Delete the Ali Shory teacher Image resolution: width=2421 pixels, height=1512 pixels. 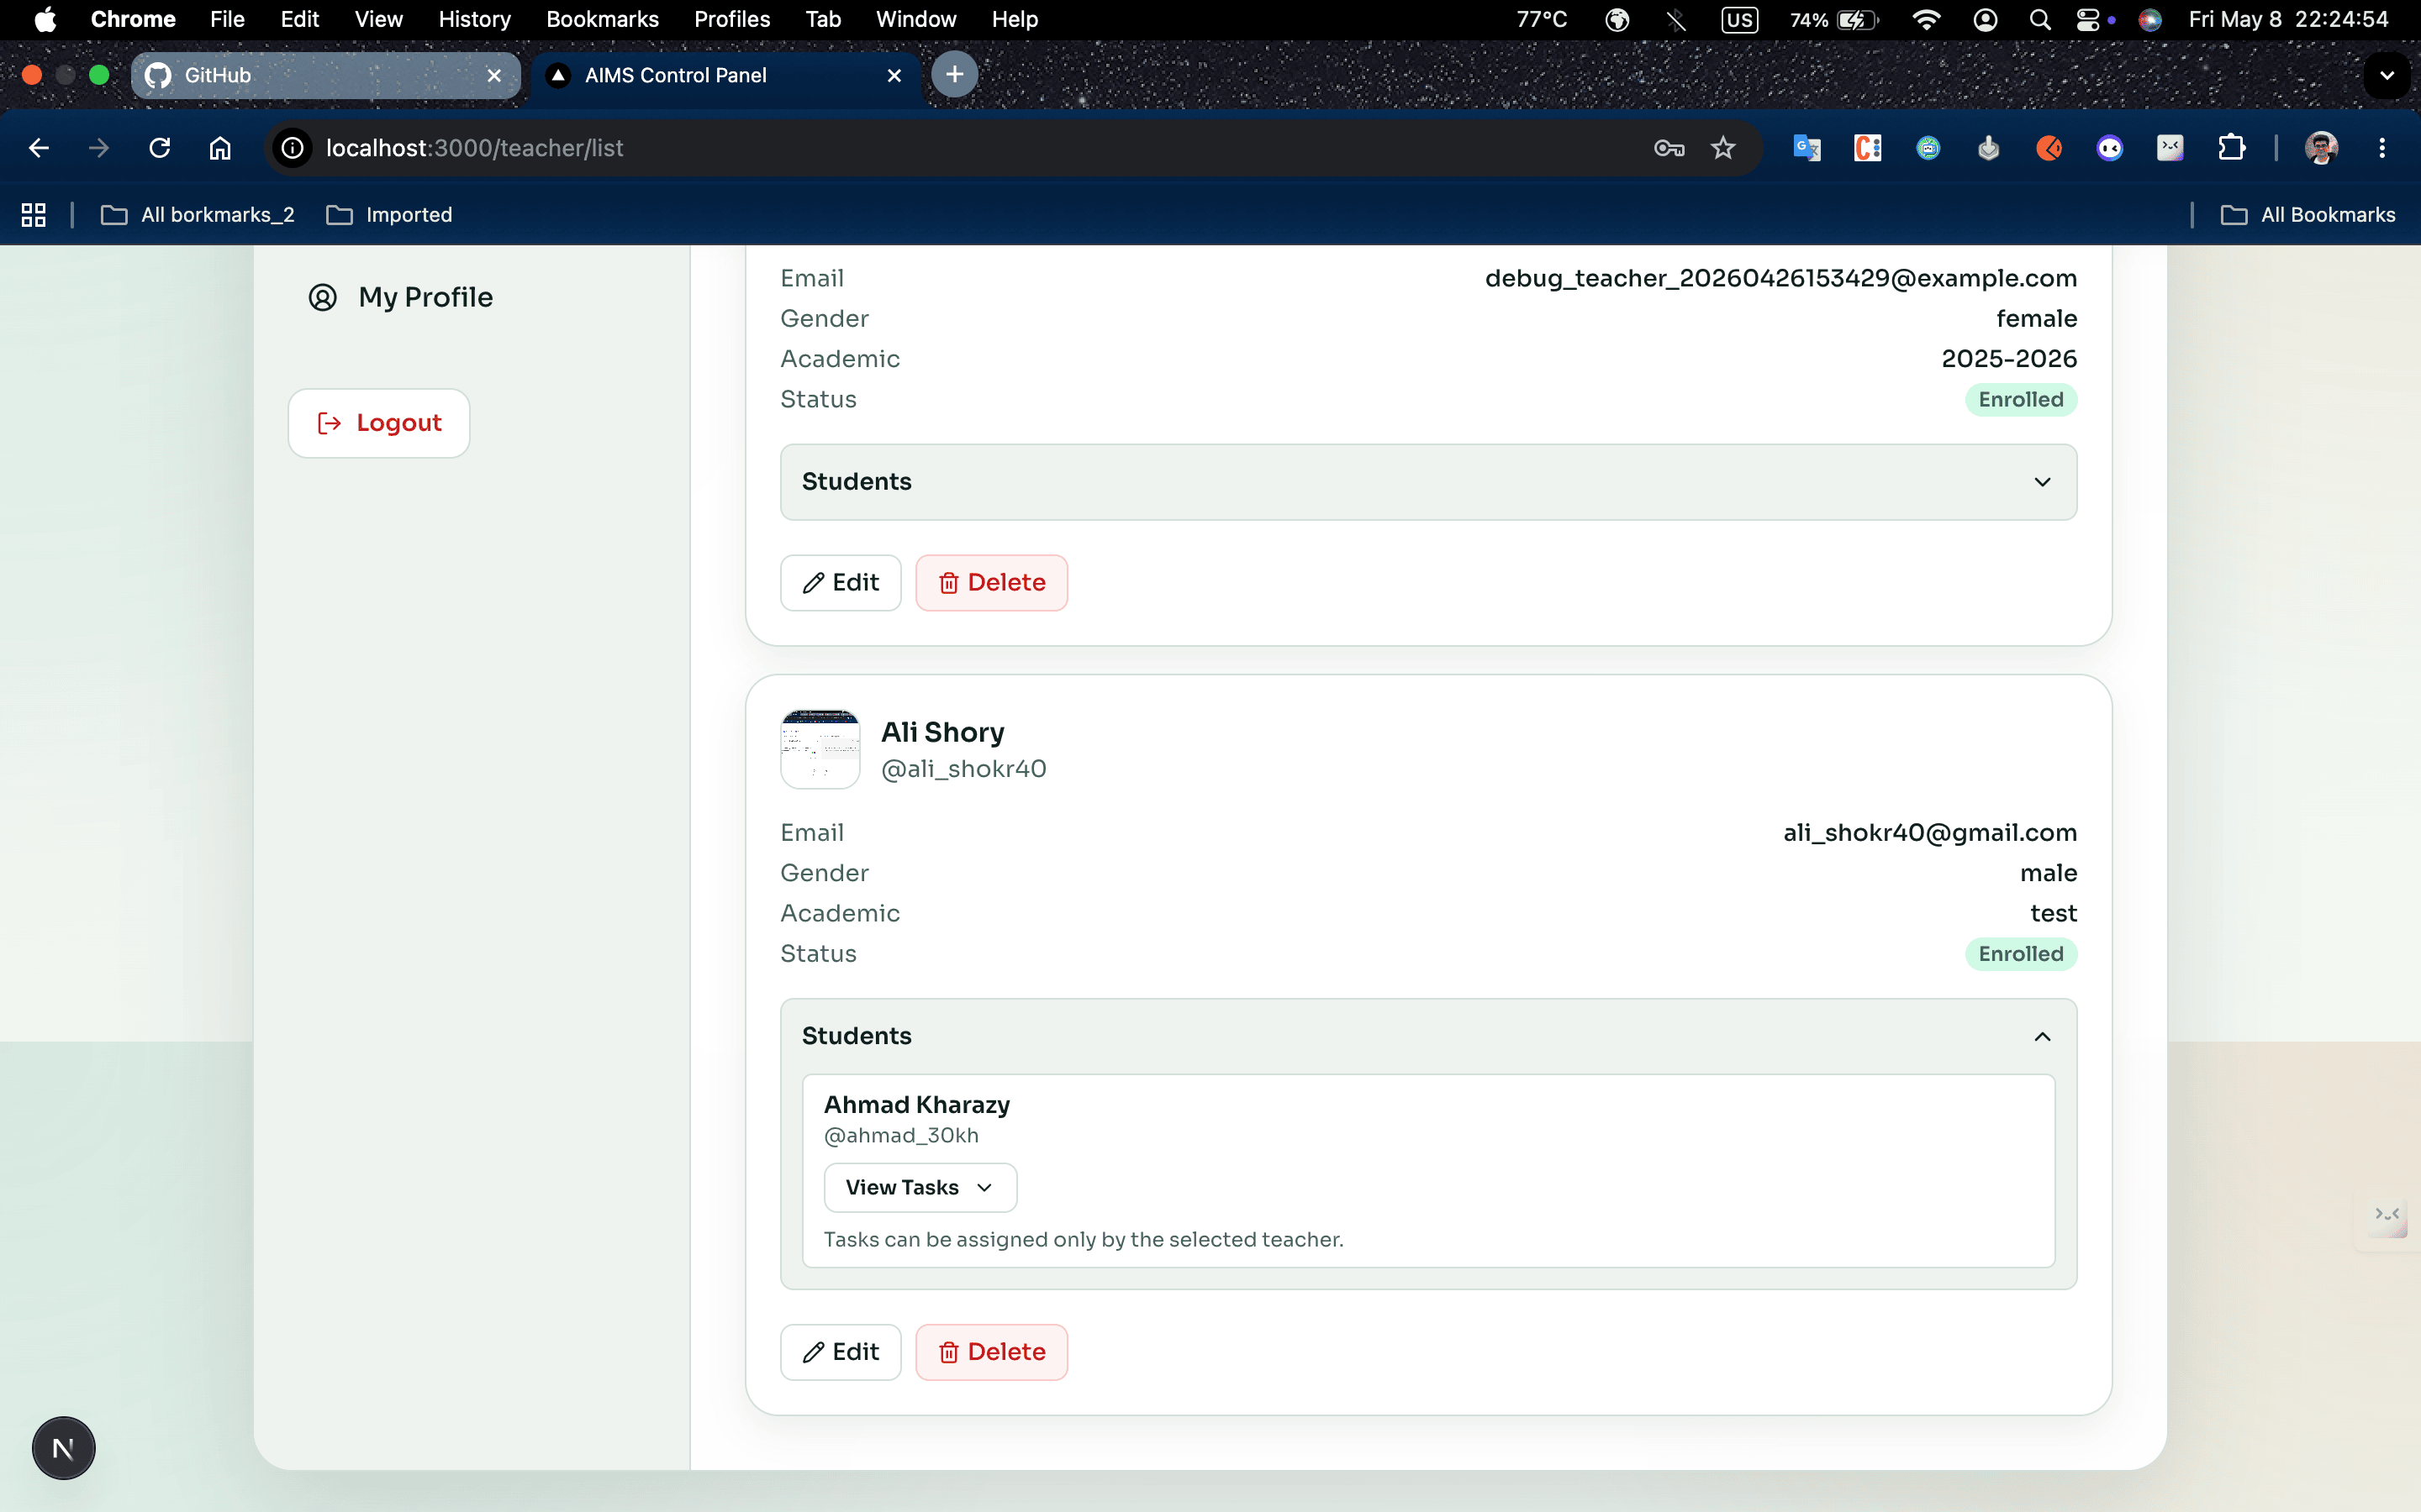(x=991, y=1352)
